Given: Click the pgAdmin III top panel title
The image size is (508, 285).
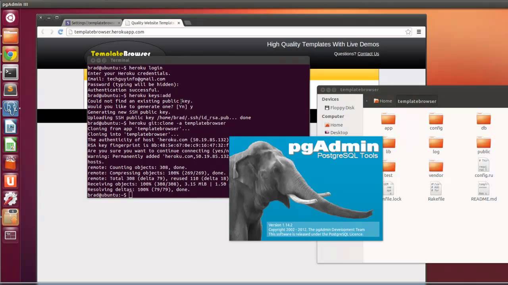Looking at the screenshot, I should click(x=15, y=4).
